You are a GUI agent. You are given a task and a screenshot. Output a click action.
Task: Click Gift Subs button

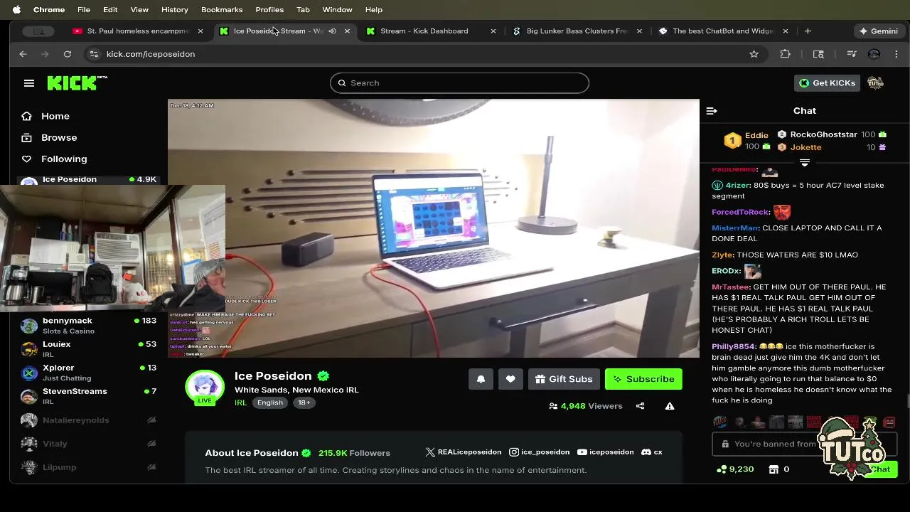tap(564, 379)
